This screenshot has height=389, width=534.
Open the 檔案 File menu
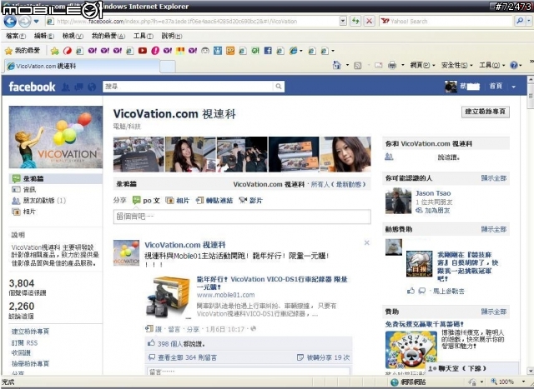click(16, 36)
